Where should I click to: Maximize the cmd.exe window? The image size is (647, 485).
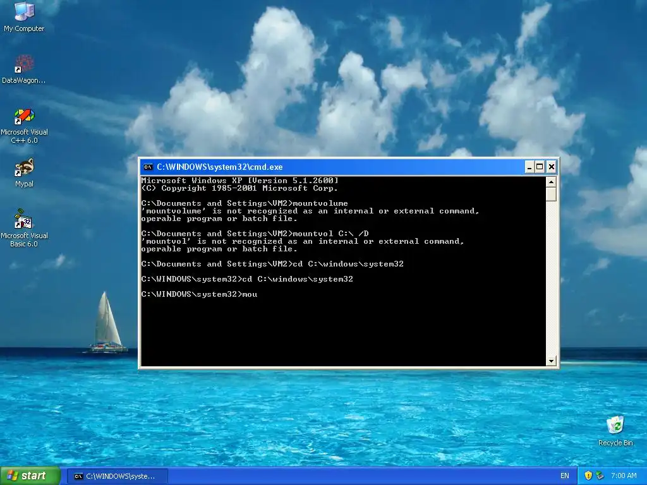click(540, 167)
